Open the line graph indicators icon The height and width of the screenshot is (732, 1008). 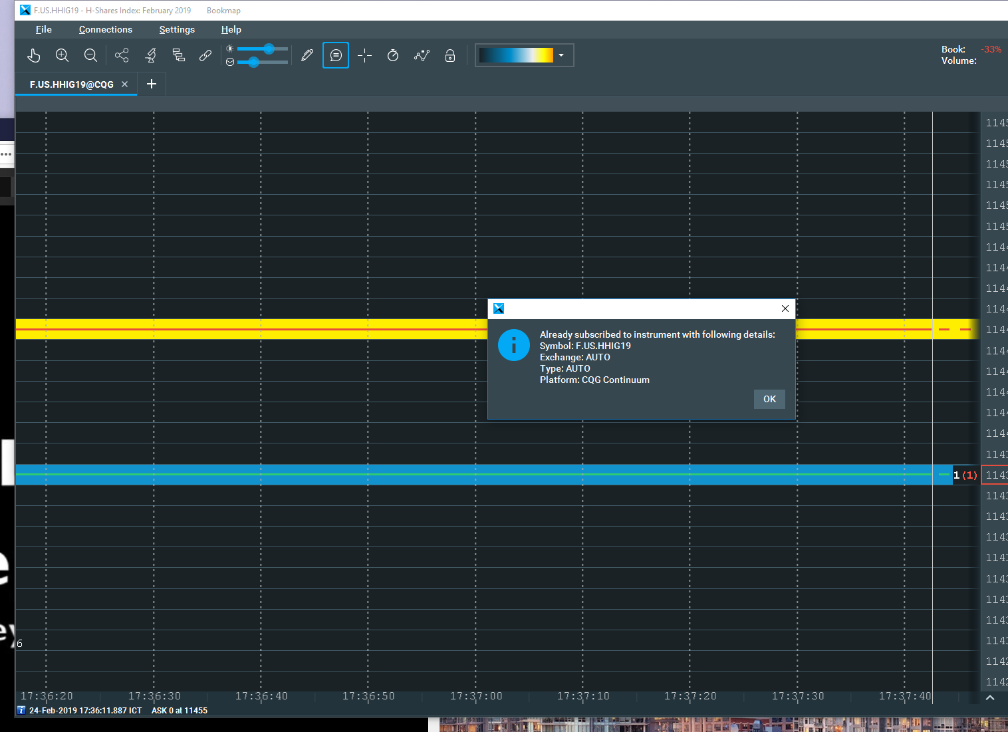click(x=422, y=55)
